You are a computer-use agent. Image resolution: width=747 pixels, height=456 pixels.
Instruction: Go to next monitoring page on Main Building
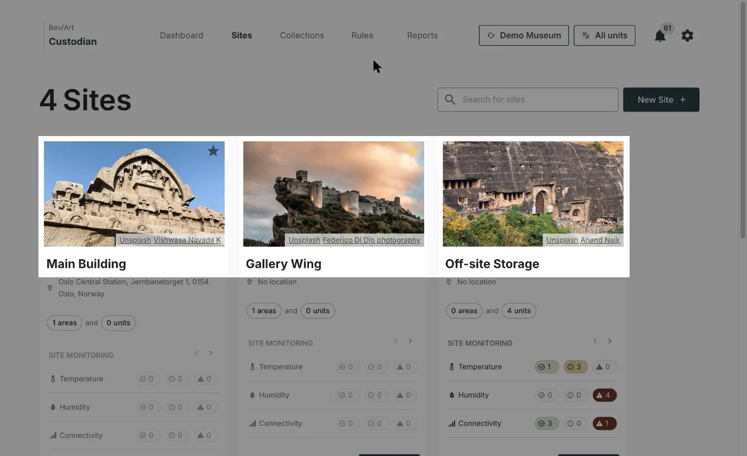211,353
